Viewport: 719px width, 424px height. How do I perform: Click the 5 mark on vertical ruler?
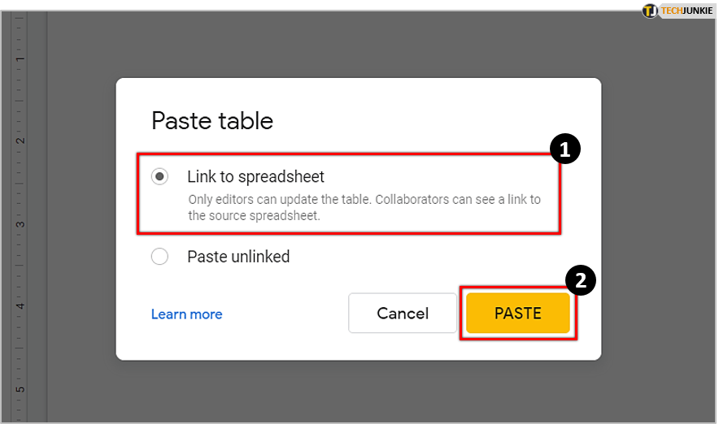tap(19, 388)
